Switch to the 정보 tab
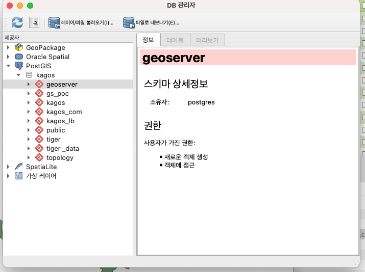This screenshot has height=272, width=365. click(148, 40)
